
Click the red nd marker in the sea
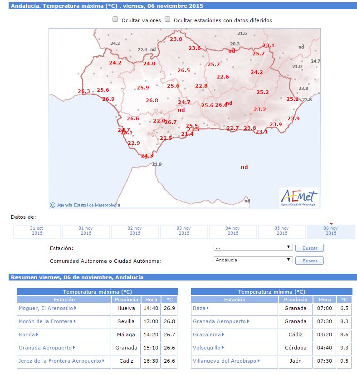[245, 167]
